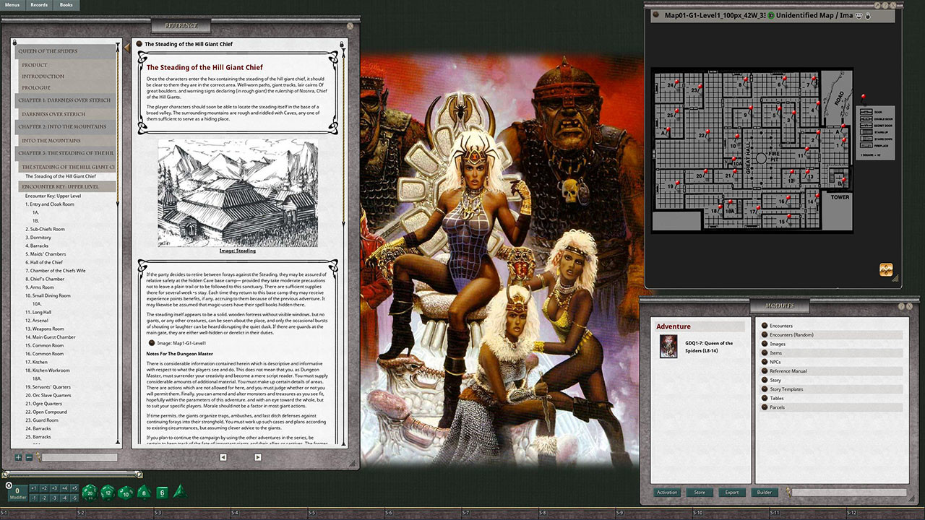The height and width of the screenshot is (520, 925).
Task: Roll the pyramid-shaped d4 die
Action: (181, 493)
